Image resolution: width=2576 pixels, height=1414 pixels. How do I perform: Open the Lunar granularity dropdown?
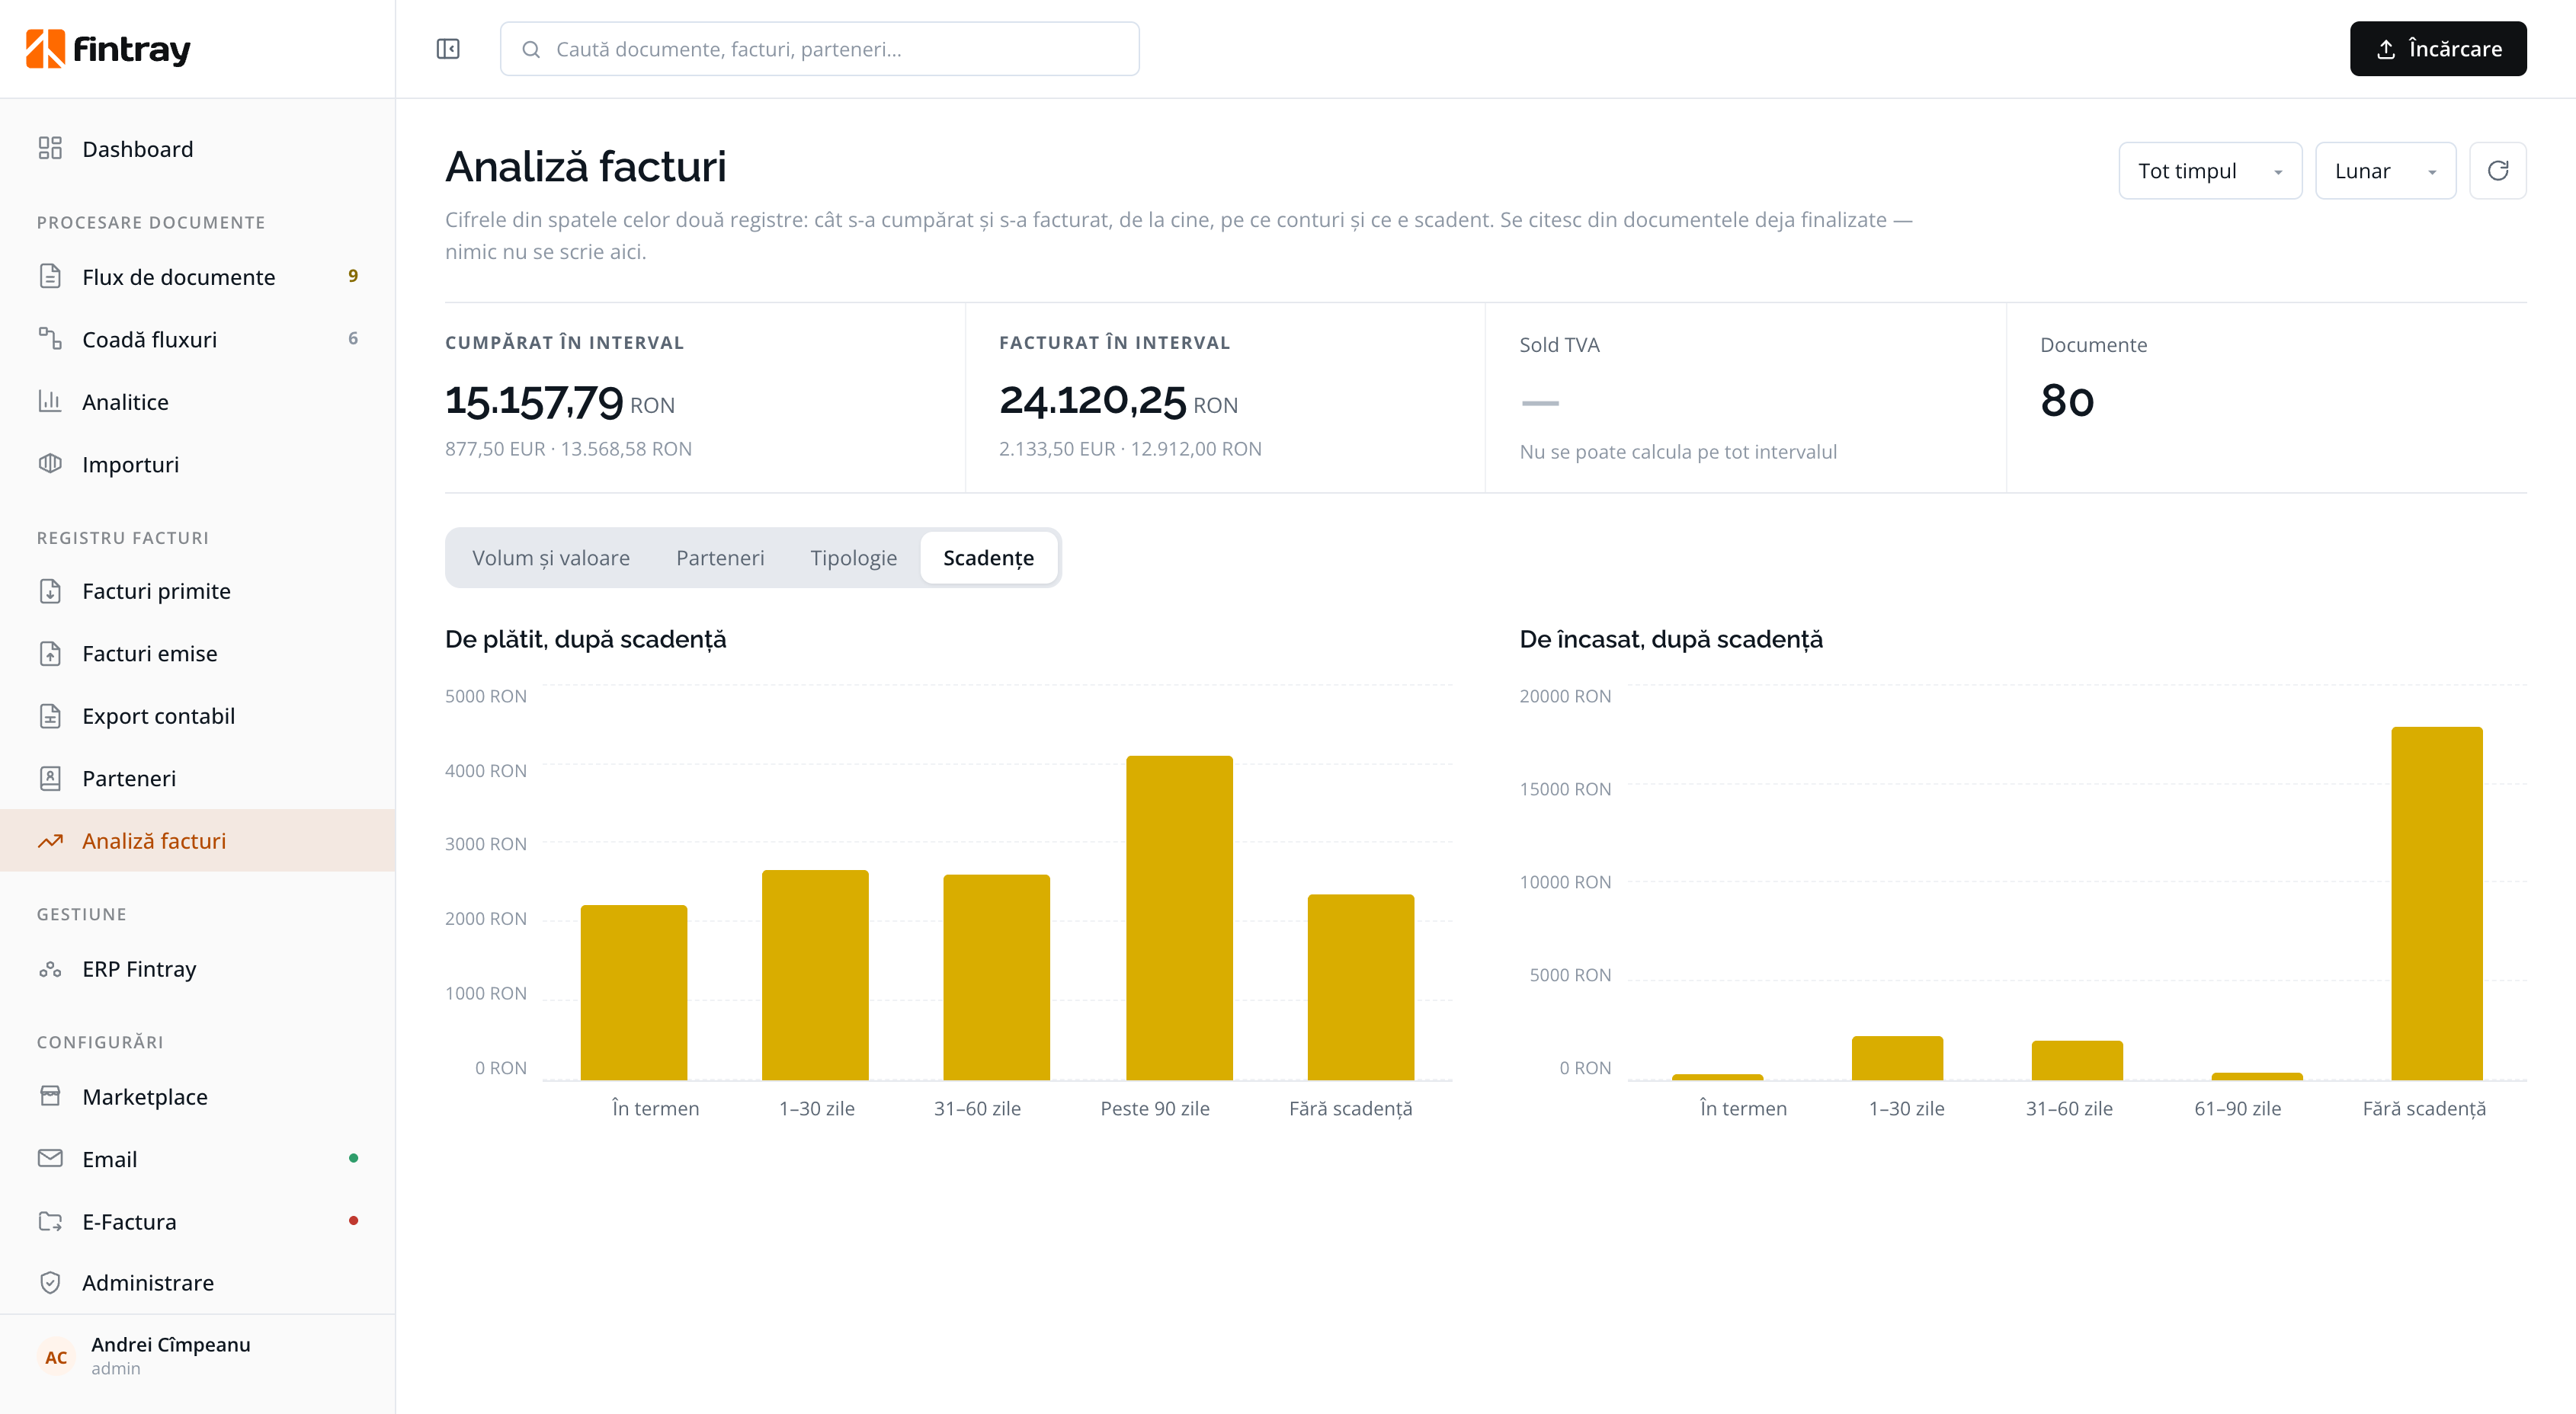coord(2385,171)
